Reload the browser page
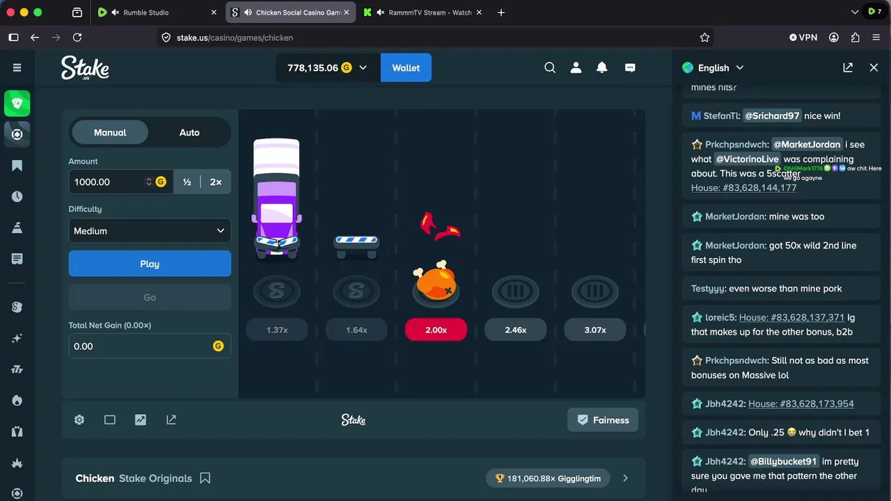Viewport: 891px width, 501px height. tap(77, 38)
